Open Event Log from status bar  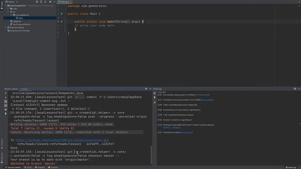tap(291, 168)
